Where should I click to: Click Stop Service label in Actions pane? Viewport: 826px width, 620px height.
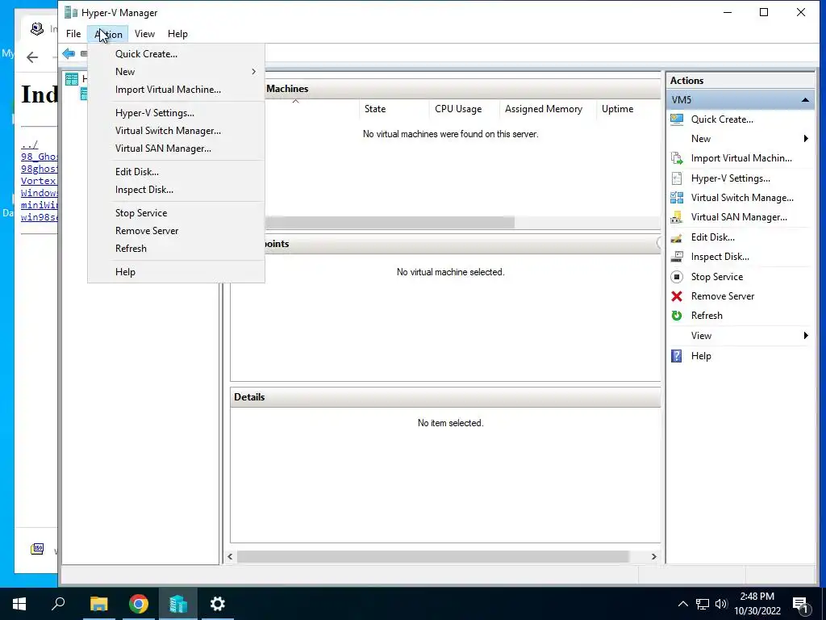(x=717, y=277)
